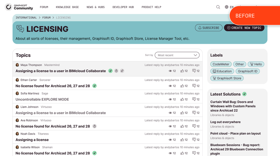
Task: Click Noah Davis's avatar
Action: pyautogui.click(x=17, y=134)
